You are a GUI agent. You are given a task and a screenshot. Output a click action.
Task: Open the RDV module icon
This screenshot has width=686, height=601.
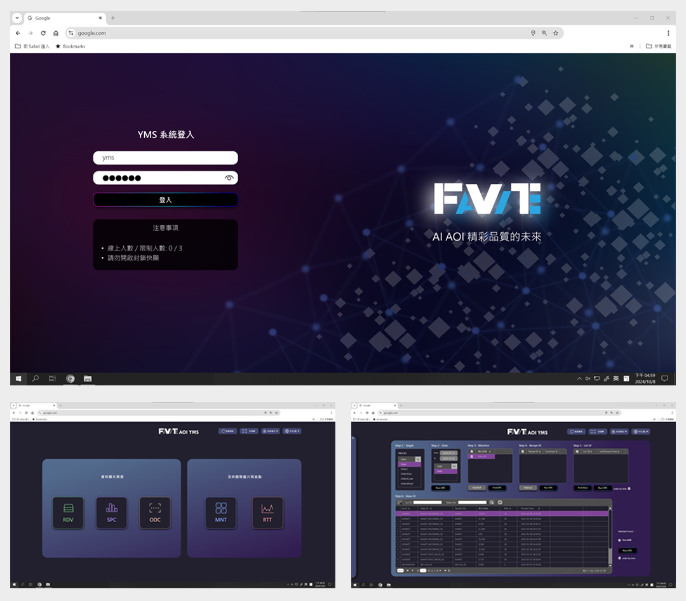click(x=68, y=512)
